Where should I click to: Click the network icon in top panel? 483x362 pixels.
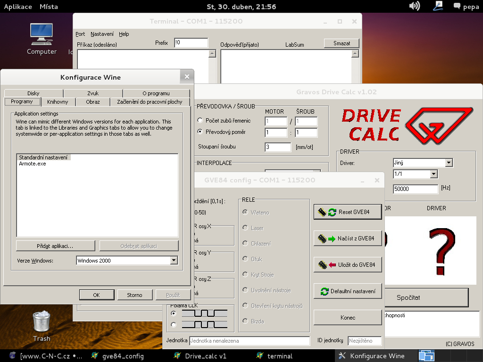pos(438,6)
